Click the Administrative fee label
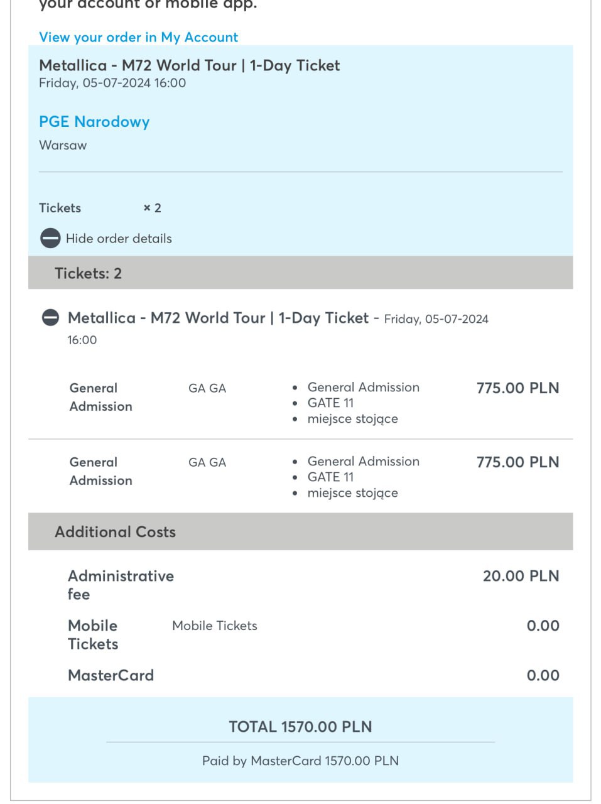The height and width of the screenshot is (804, 601). tap(121, 585)
